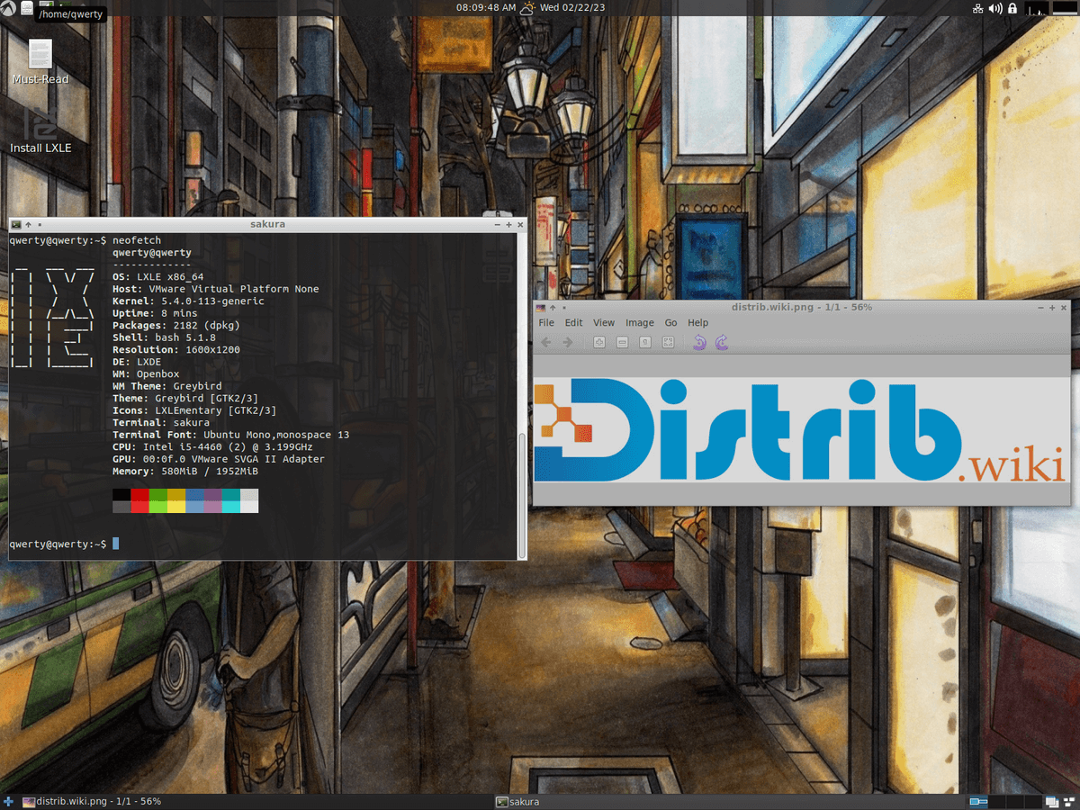
Task: Zoom out using the image viewer toolbar
Action: pyautogui.click(x=622, y=342)
